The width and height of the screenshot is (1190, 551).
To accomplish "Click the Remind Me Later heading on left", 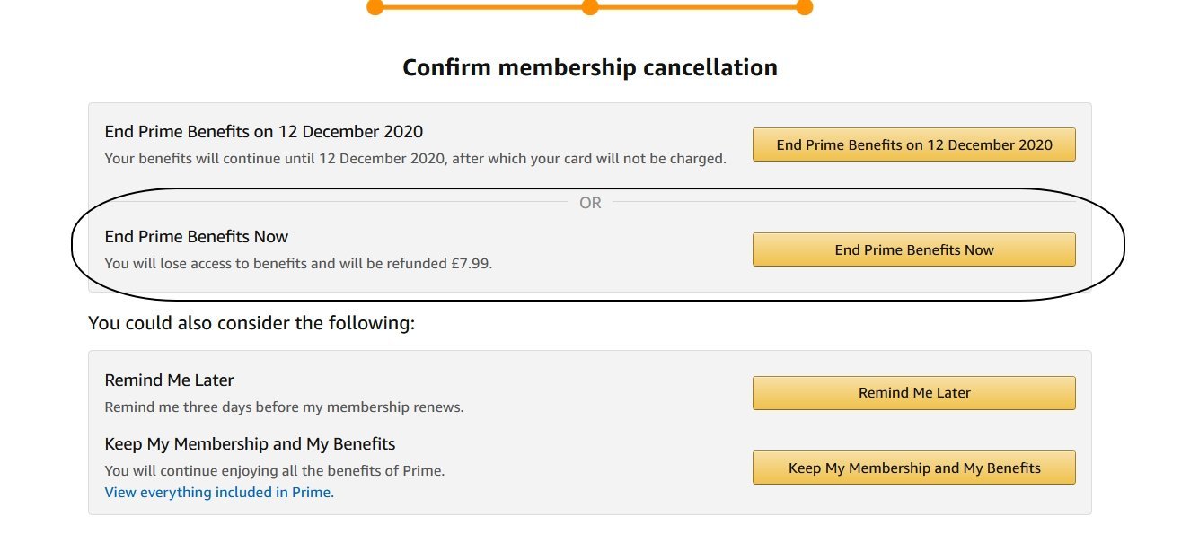I will point(169,380).
